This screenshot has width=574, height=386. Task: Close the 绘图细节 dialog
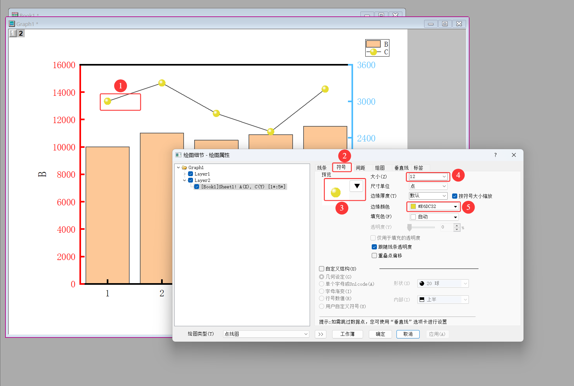(x=514, y=155)
